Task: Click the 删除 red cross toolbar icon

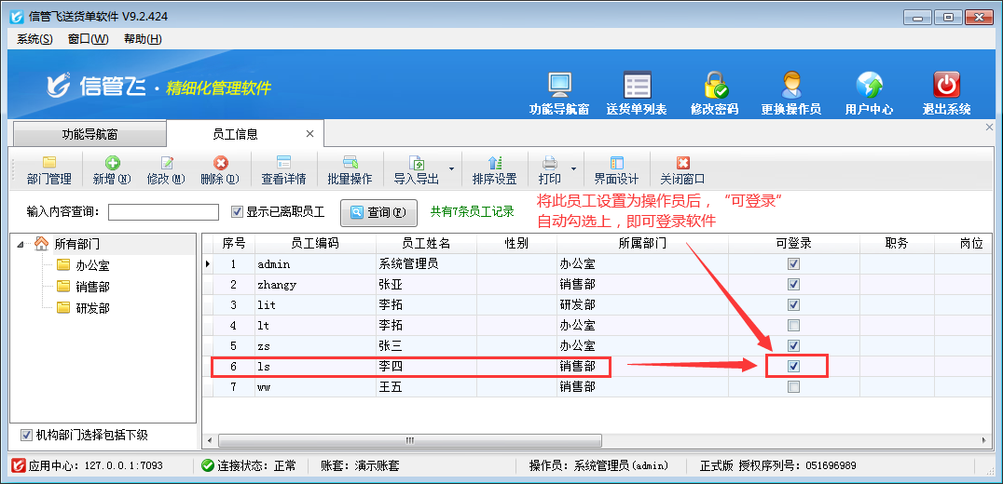Action: [220, 164]
